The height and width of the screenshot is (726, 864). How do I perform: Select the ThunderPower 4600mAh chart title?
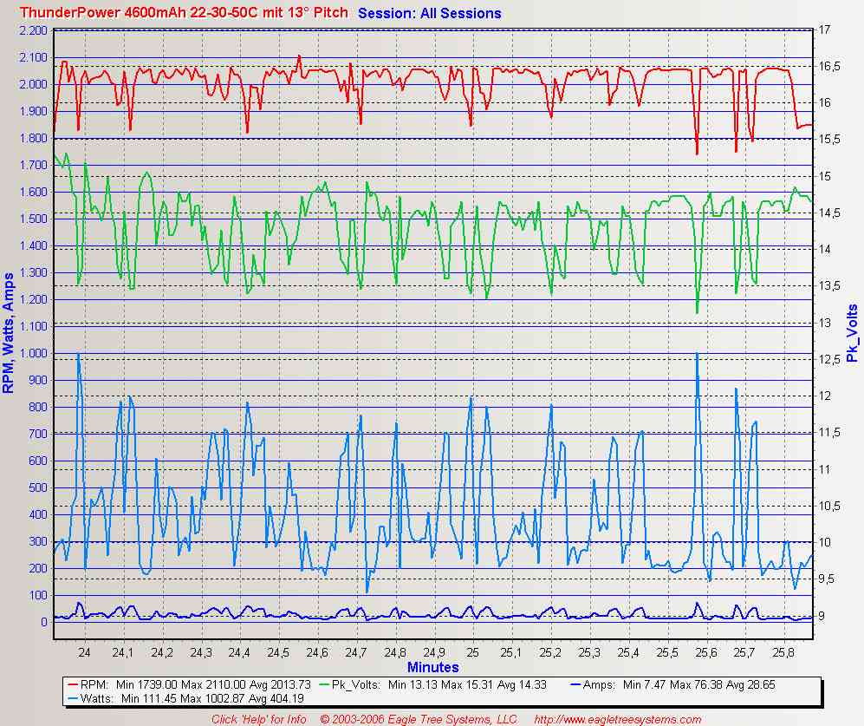click(x=184, y=13)
